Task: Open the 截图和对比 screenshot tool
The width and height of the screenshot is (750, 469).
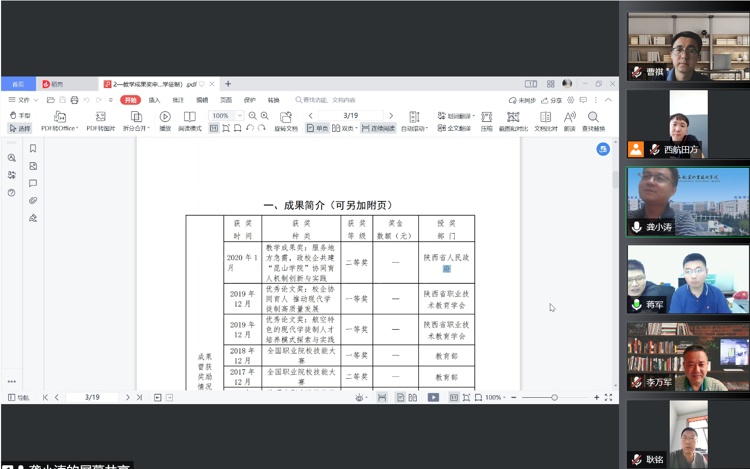Action: pyautogui.click(x=513, y=121)
